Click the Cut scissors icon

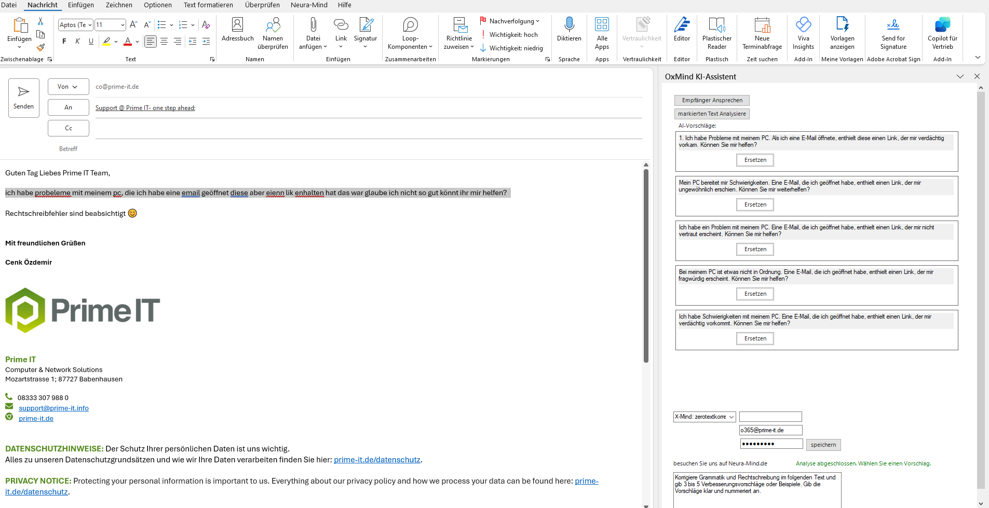coord(40,21)
